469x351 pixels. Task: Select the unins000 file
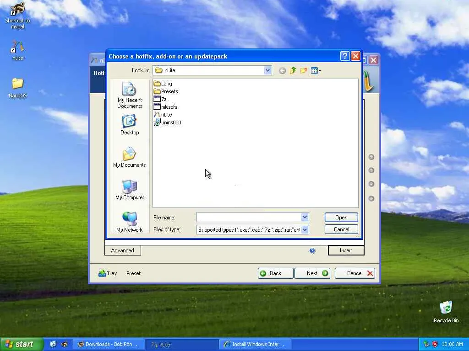click(168, 122)
